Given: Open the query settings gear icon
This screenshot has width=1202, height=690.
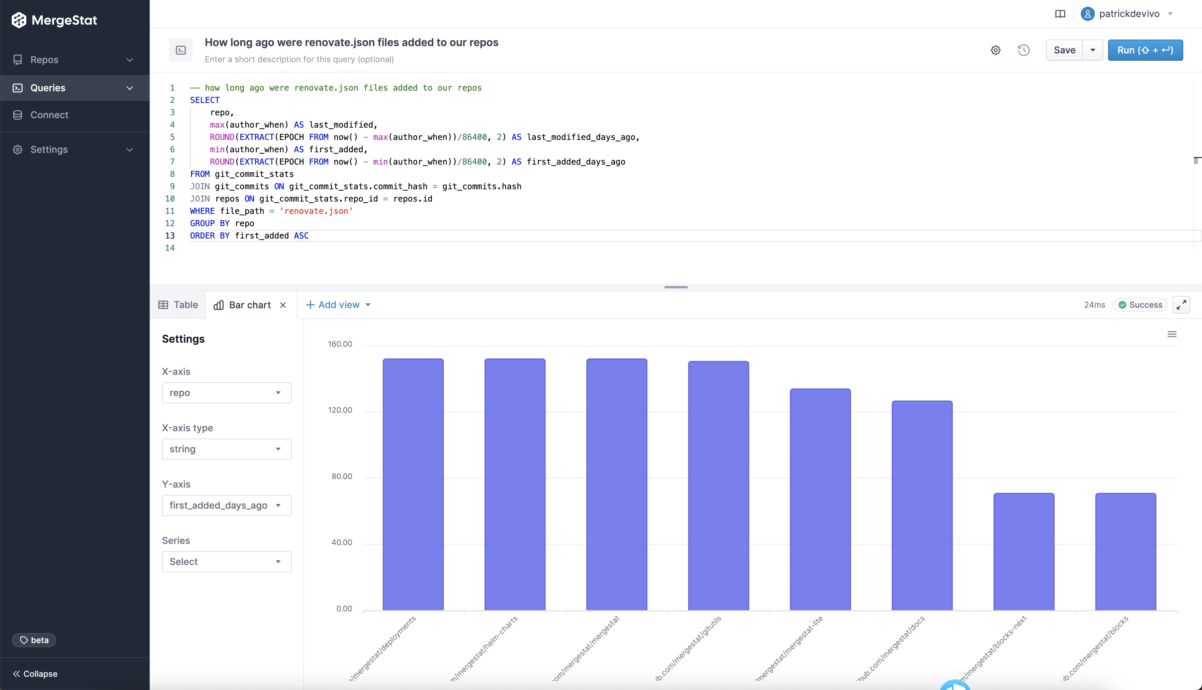Looking at the screenshot, I should pyautogui.click(x=995, y=50).
